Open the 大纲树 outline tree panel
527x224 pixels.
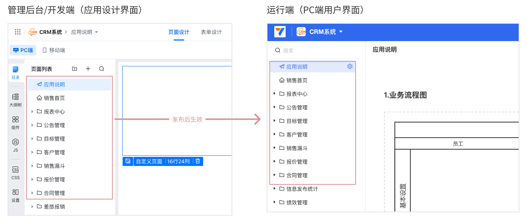[16, 100]
